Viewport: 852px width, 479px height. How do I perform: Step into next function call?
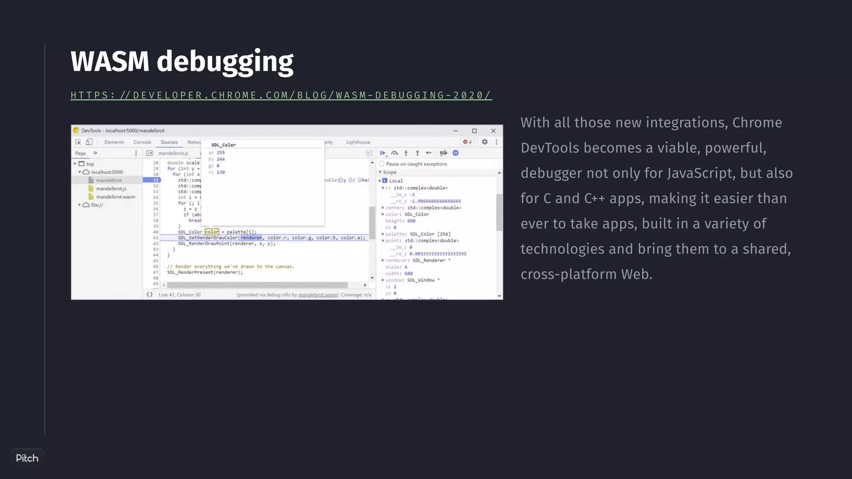tap(406, 153)
